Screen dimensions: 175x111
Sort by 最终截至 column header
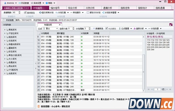(x=68, y=33)
